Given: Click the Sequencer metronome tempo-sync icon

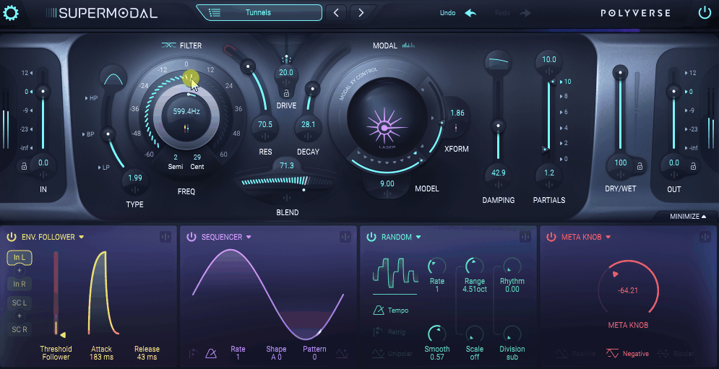Looking at the screenshot, I should coord(211,353).
